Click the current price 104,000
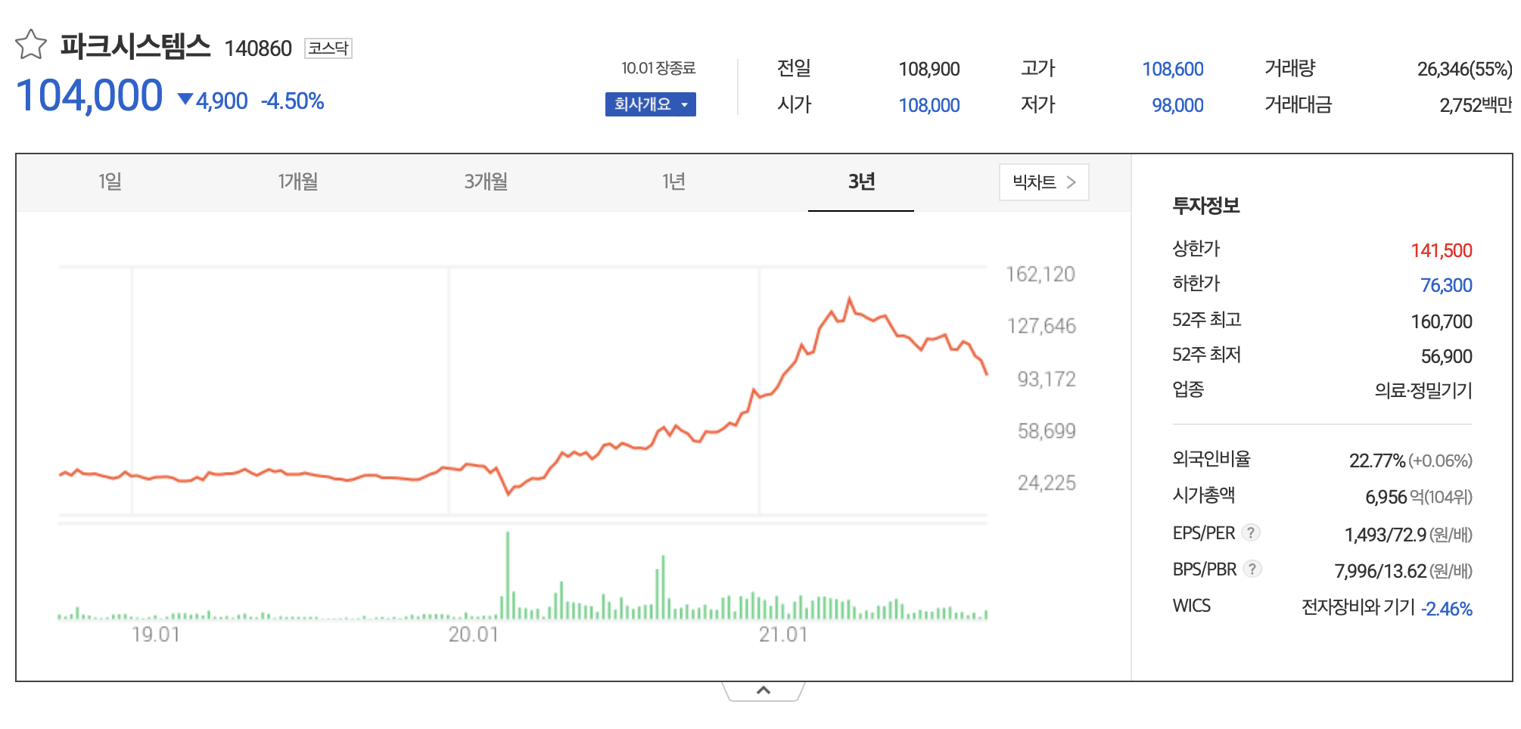 click(x=89, y=96)
